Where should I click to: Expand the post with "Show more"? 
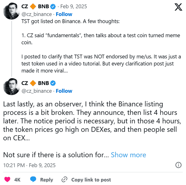(x=128, y=155)
